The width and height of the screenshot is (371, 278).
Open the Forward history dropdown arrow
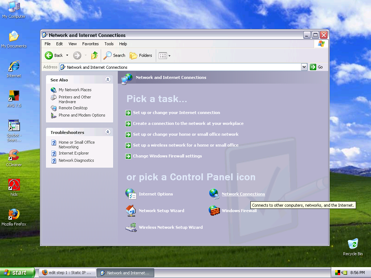coord(86,55)
